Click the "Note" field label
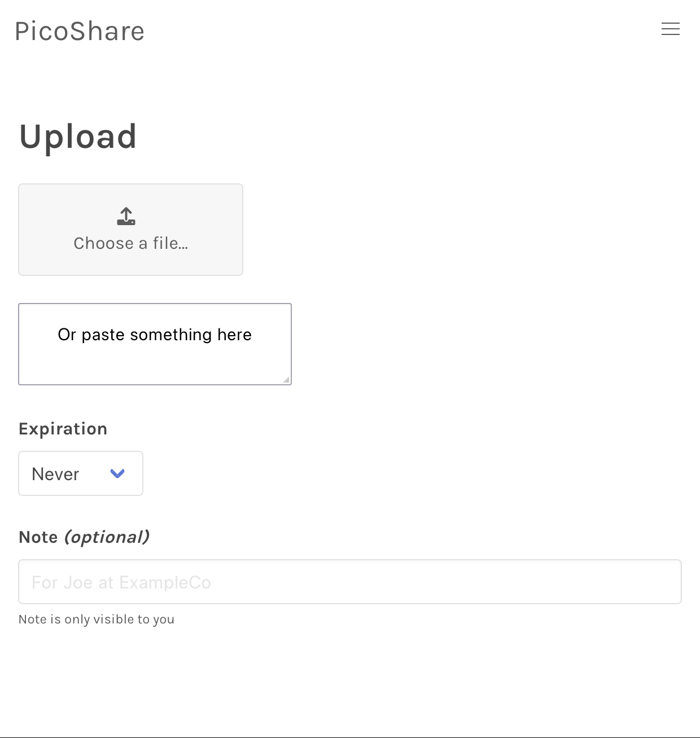 click(x=38, y=537)
